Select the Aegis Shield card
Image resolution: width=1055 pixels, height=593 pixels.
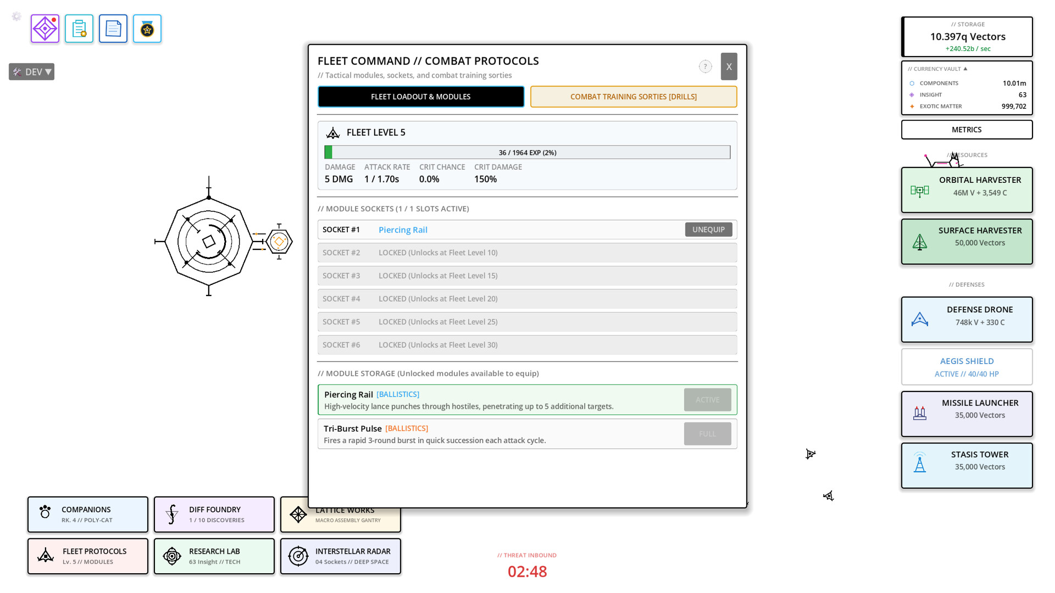pos(967,367)
